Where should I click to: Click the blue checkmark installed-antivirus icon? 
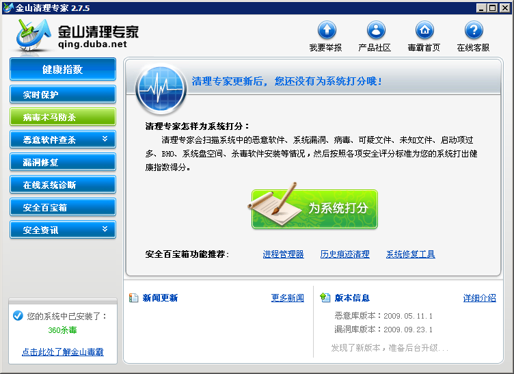18,316
